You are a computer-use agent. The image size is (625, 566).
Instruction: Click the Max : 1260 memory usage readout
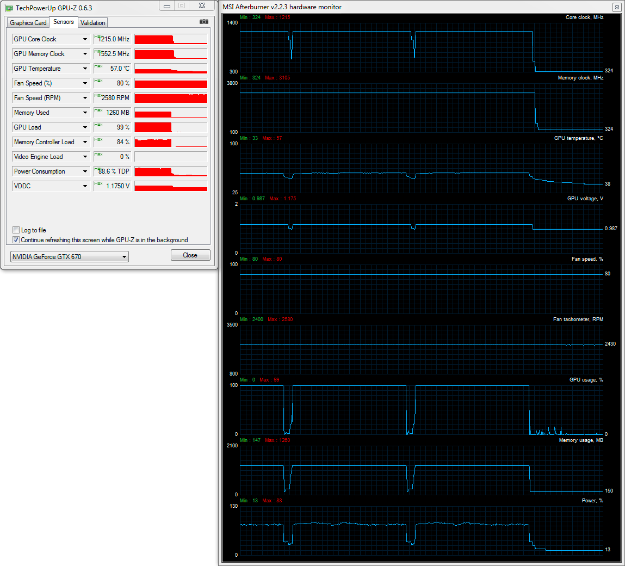(x=277, y=440)
